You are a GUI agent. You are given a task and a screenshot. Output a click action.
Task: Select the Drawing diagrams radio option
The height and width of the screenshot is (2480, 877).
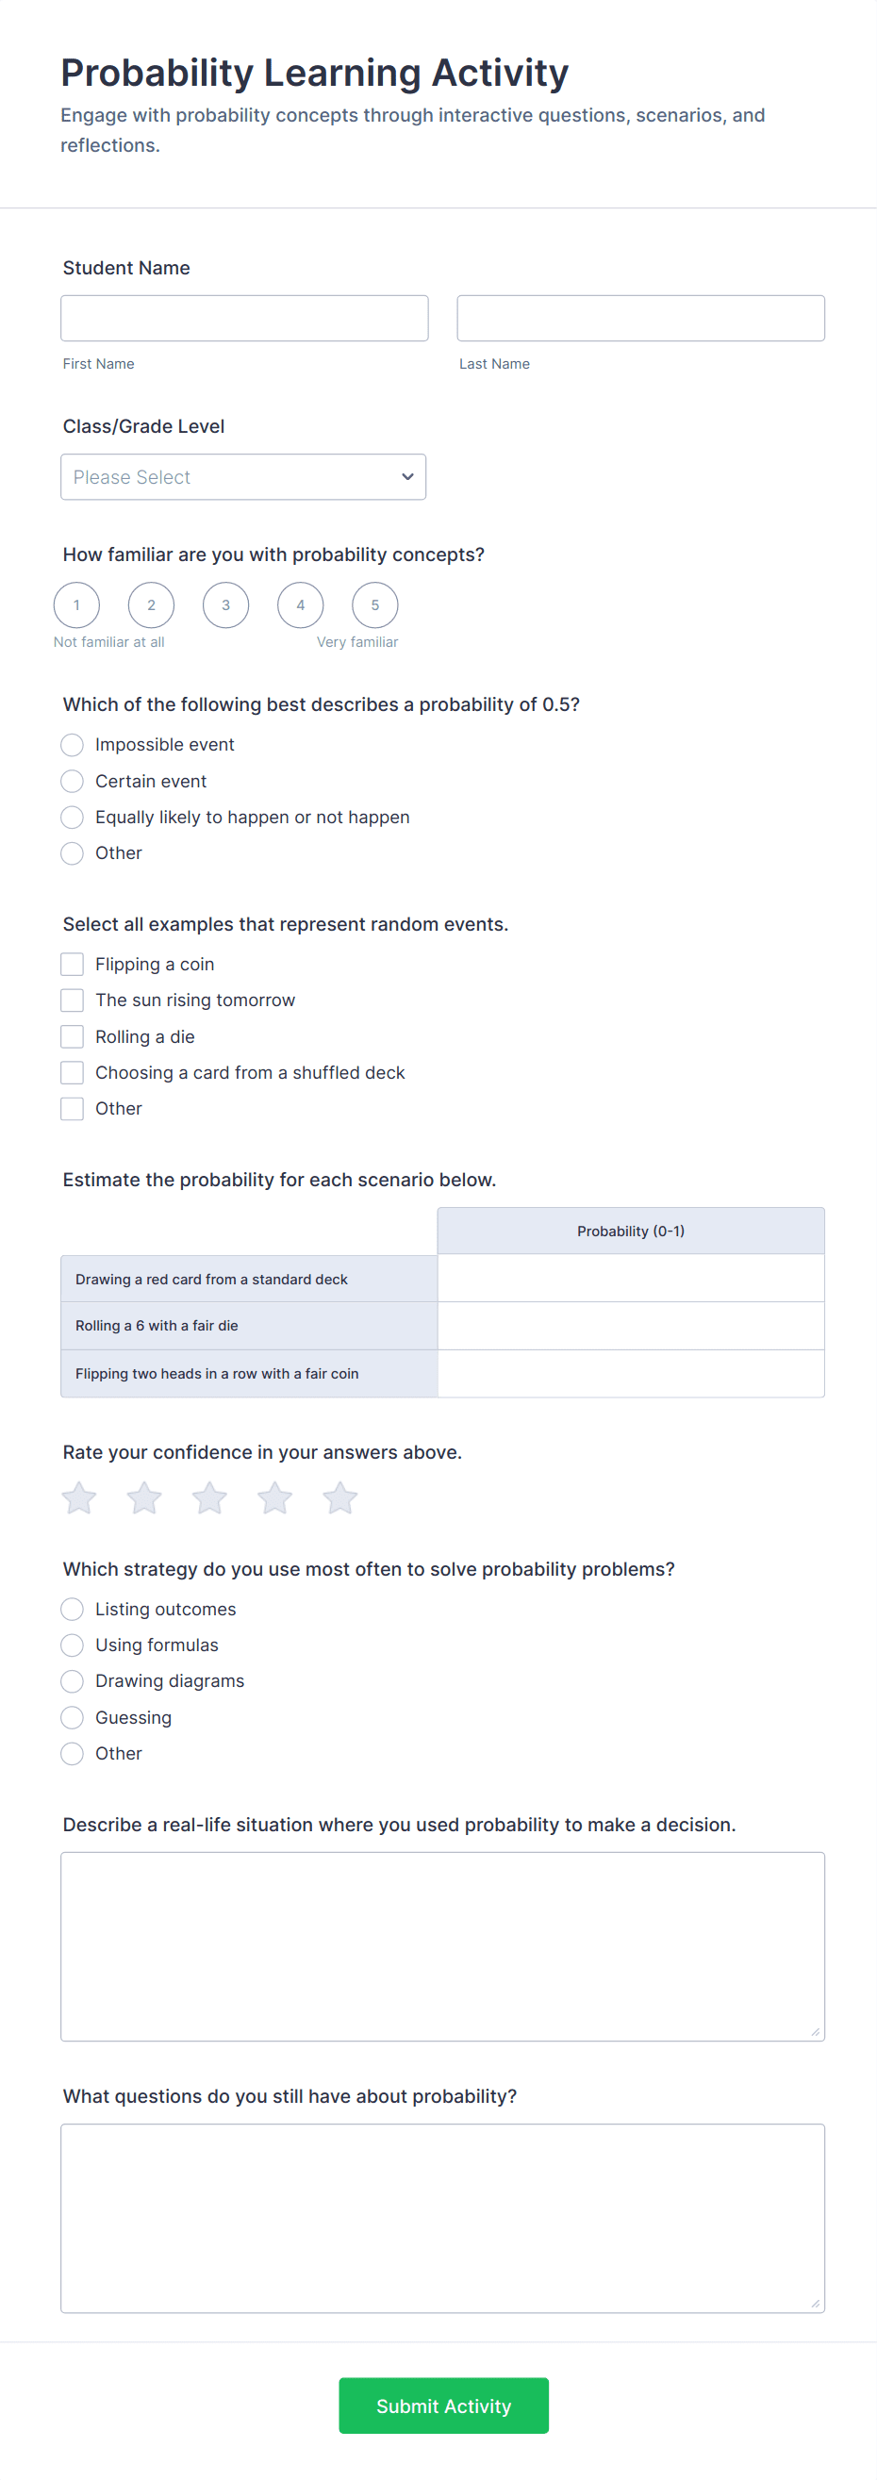73,1681
